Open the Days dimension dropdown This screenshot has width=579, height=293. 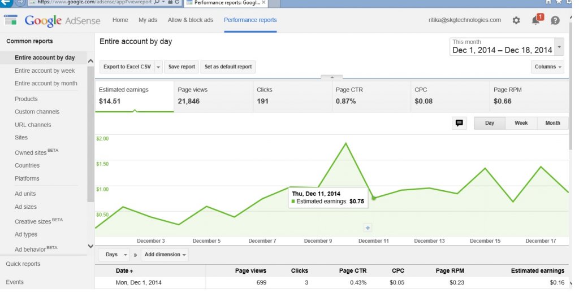point(114,255)
